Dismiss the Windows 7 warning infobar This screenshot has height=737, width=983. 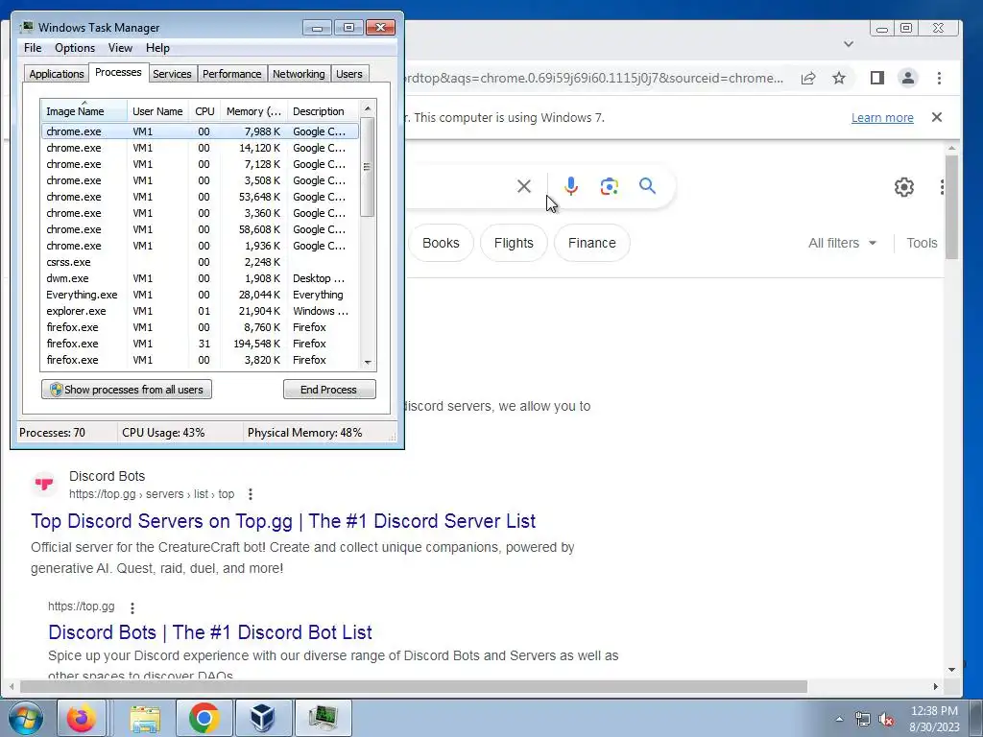tap(937, 117)
